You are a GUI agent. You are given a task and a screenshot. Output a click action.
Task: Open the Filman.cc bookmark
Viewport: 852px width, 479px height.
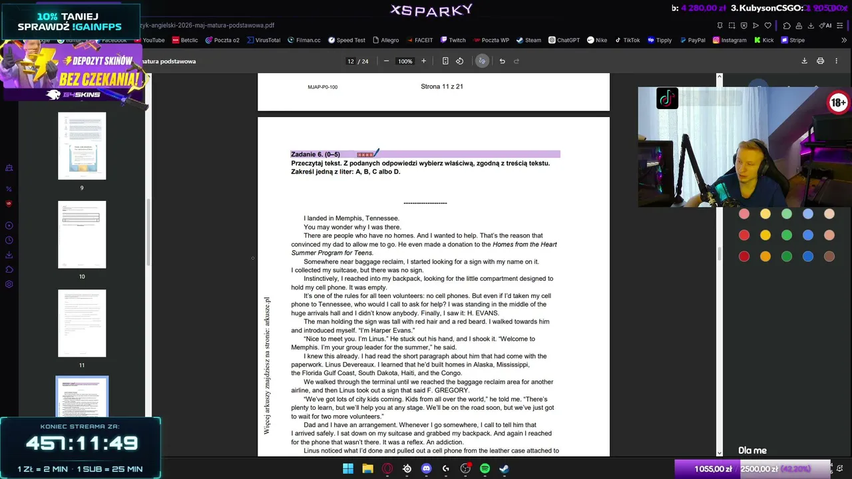coord(304,40)
